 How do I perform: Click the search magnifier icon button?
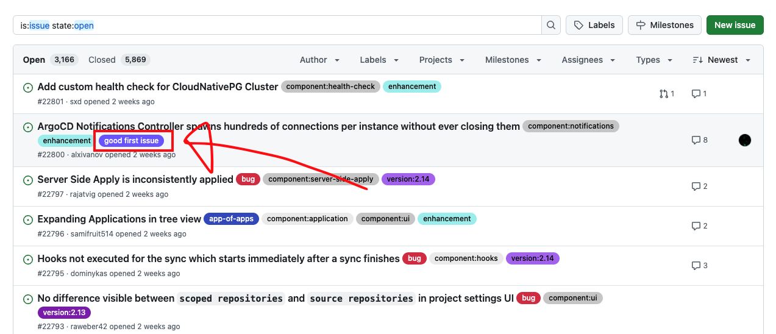click(x=551, y=25)
